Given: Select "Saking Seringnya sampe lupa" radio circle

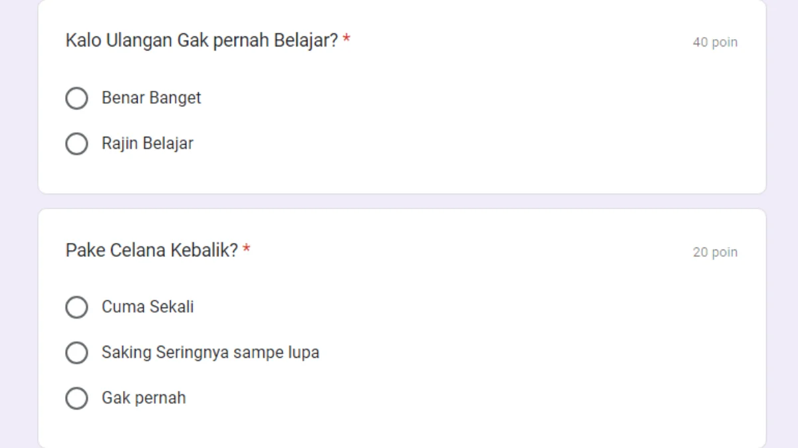Looking at the screenshot, I should pos(76,352).
